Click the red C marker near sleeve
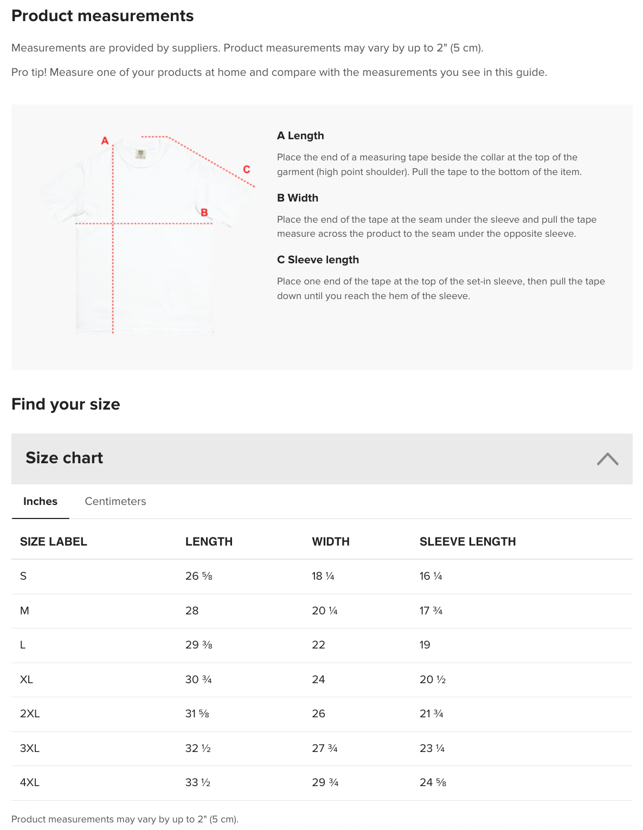 tap(247, 170)
